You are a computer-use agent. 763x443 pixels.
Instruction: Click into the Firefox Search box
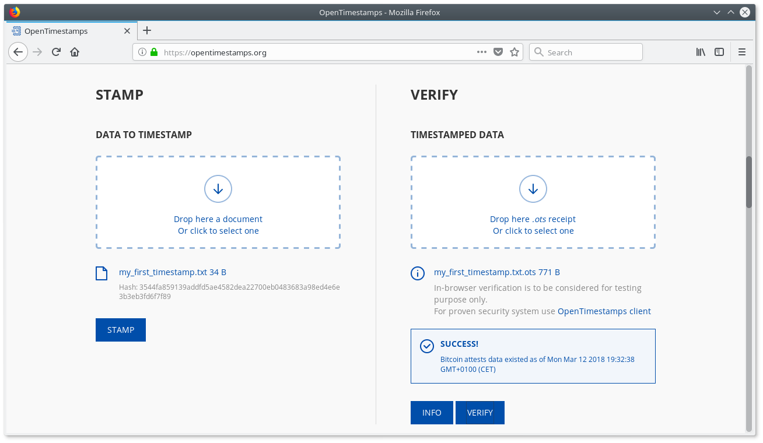[586, 52]
